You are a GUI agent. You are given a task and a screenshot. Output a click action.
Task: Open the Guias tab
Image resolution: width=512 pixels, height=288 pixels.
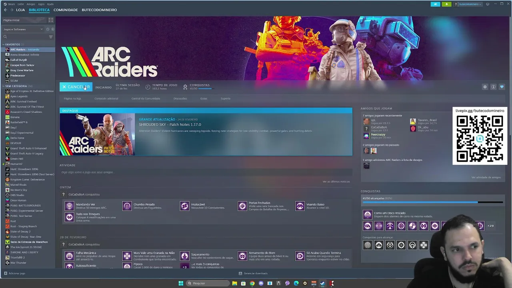point(204,98)
